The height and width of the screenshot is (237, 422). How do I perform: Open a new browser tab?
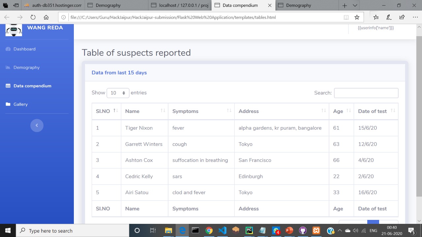coord(345,6)
